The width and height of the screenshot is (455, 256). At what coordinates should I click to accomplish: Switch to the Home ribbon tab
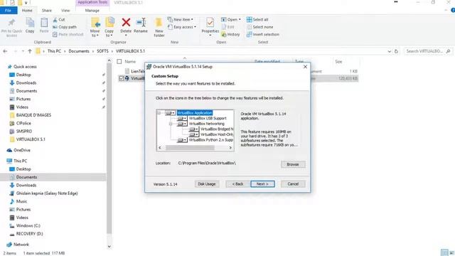(x=27, y=11)
